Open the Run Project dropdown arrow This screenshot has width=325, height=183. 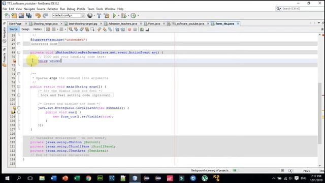(x=118, y=16)
